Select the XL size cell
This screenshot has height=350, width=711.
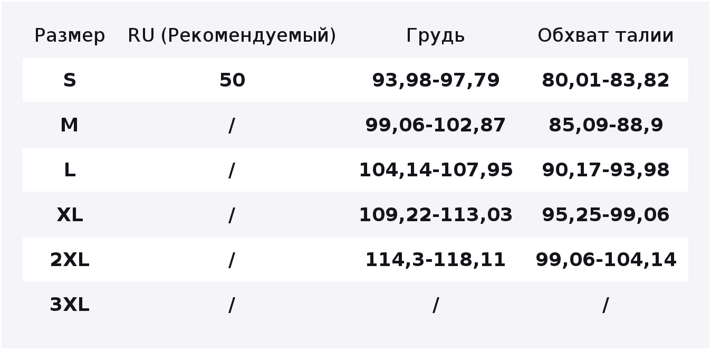pos(70,215)
